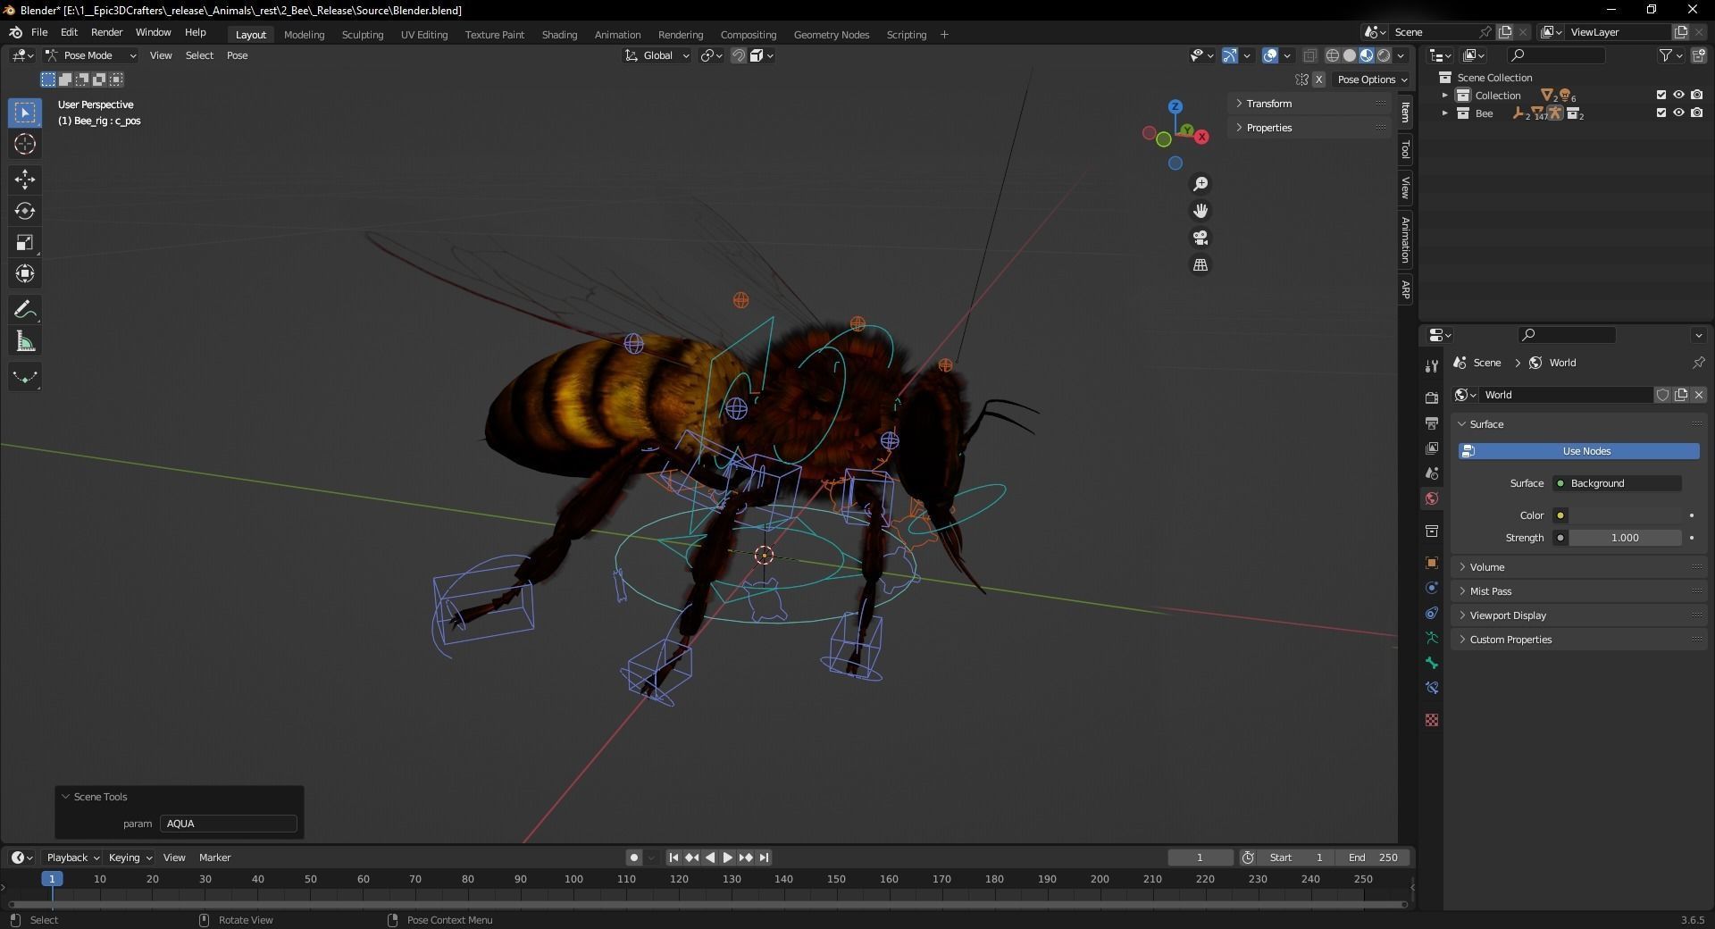This screenshot has height=929, width=1715.
Task: Toggle X-ray display
Action: click(x=1309, y=55)
